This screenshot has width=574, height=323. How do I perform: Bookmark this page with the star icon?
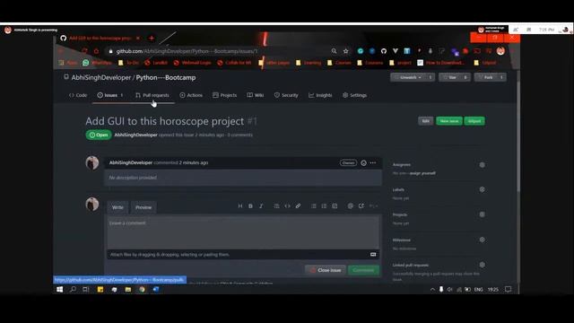[345, 51]
